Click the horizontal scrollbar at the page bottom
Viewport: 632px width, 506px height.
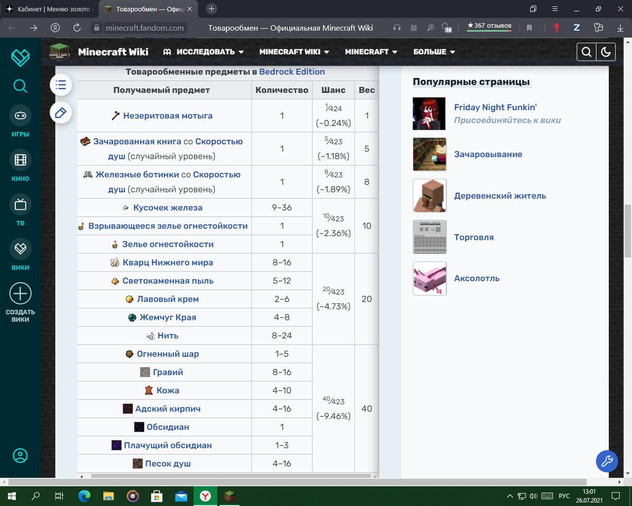(297, 482)
